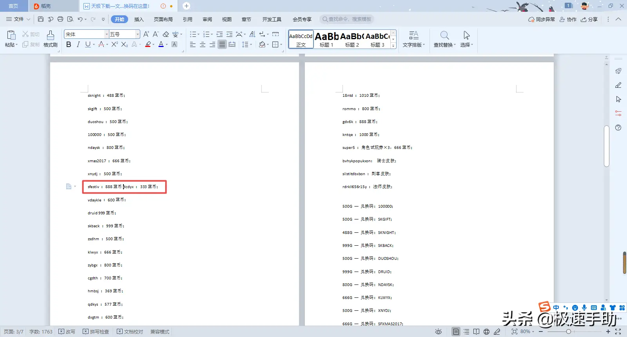
Task: Apply bold formatting with the B icon
Action: [69, 45]
